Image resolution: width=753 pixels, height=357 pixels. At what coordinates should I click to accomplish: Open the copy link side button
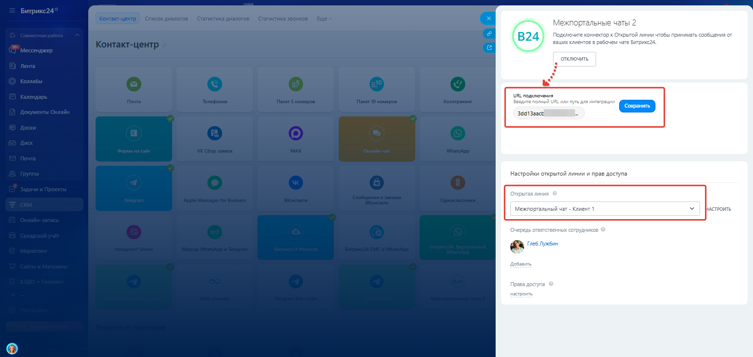(489, 33)
